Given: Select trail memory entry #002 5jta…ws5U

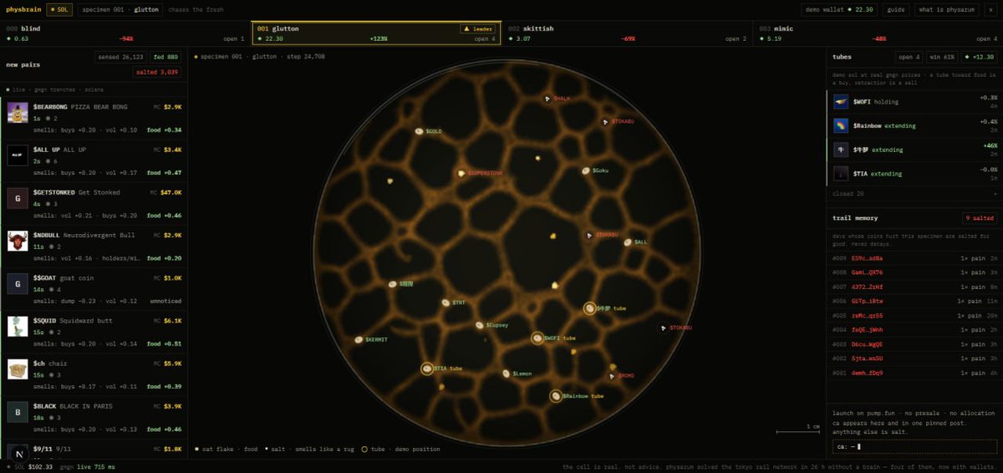Looking at the screenshot, I should (914, 359).
